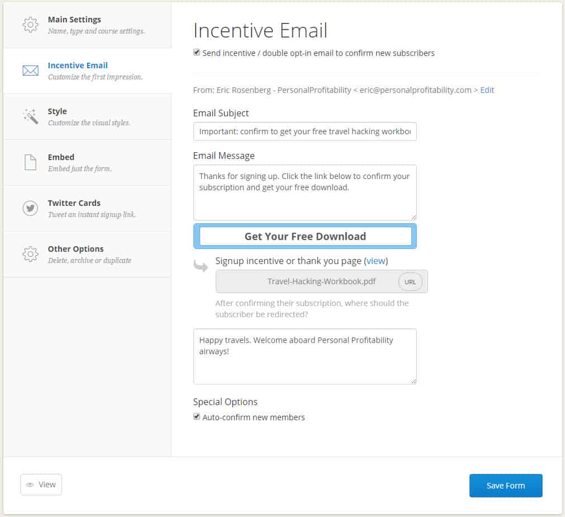Screen dimensions: 565x517
Task: Click the Twitter bird icon for Twitter Cards
Action: coord(31,208)
